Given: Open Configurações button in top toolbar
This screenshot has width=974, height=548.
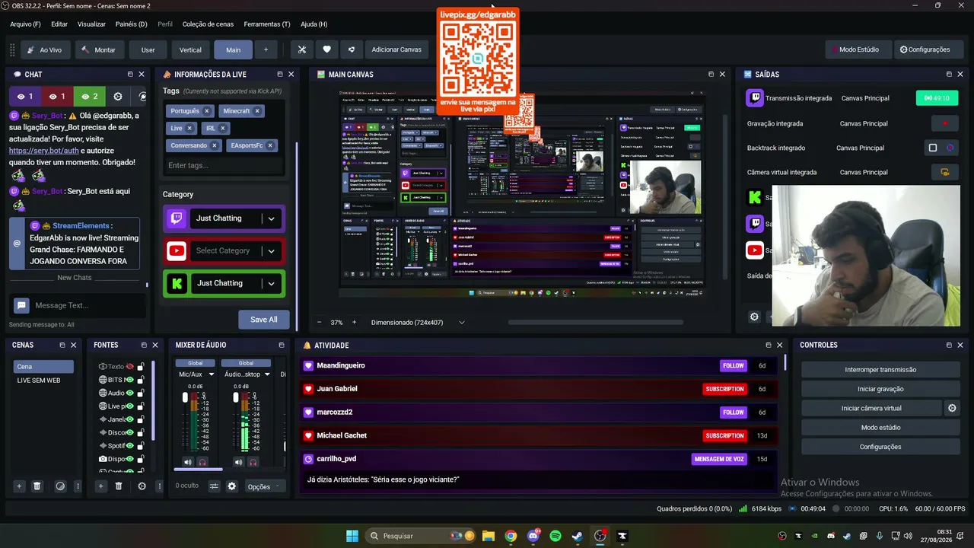Looking at the screenshot, I should pyautogui.click(x=925, y=49).
